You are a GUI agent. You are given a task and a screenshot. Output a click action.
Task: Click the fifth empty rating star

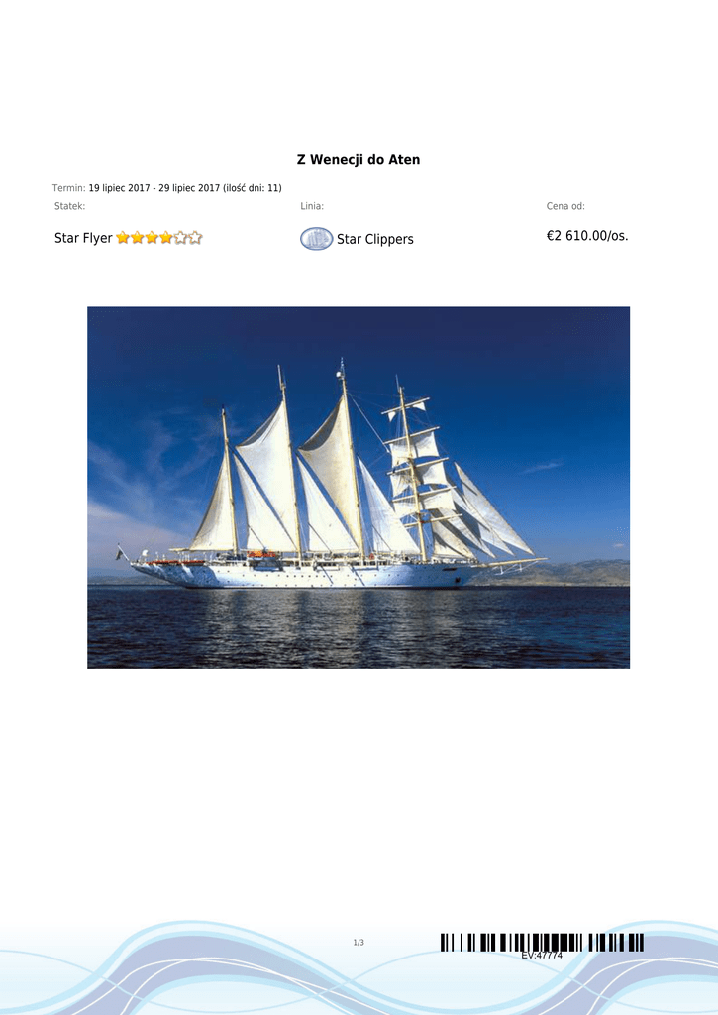(x=180, y=238)
